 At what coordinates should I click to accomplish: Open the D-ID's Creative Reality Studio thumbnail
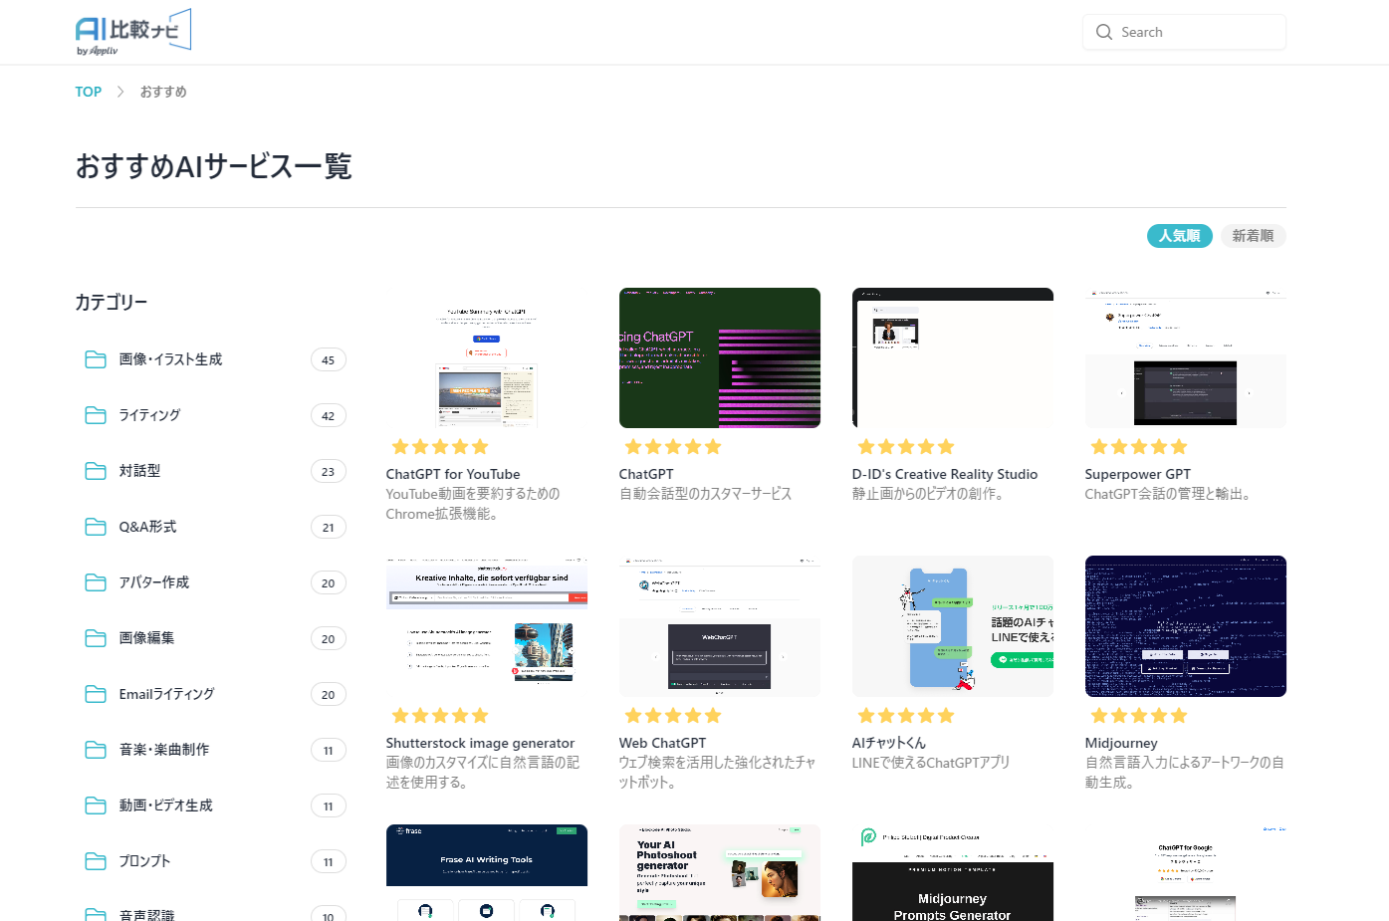(x=953, y=358)
